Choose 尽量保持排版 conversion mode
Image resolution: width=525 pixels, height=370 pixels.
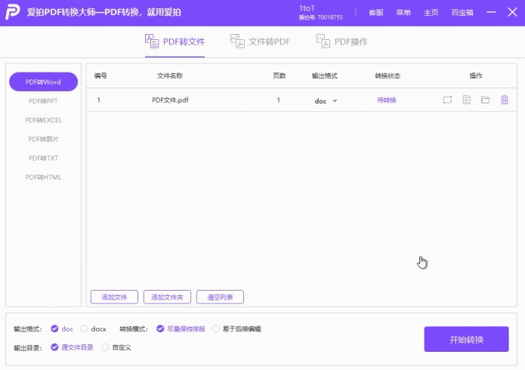pyautogui.click(x=160, y=328)
